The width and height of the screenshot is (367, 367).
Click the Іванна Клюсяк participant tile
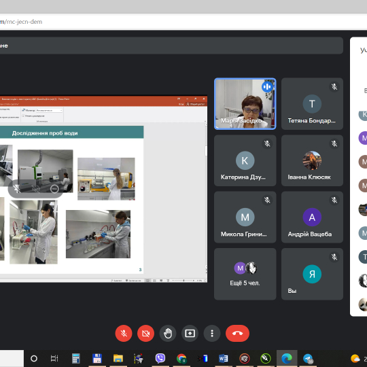pyautogui.click(x=312, y=160)
